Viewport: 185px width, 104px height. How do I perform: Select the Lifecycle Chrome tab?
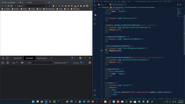(x=35, y=2)
